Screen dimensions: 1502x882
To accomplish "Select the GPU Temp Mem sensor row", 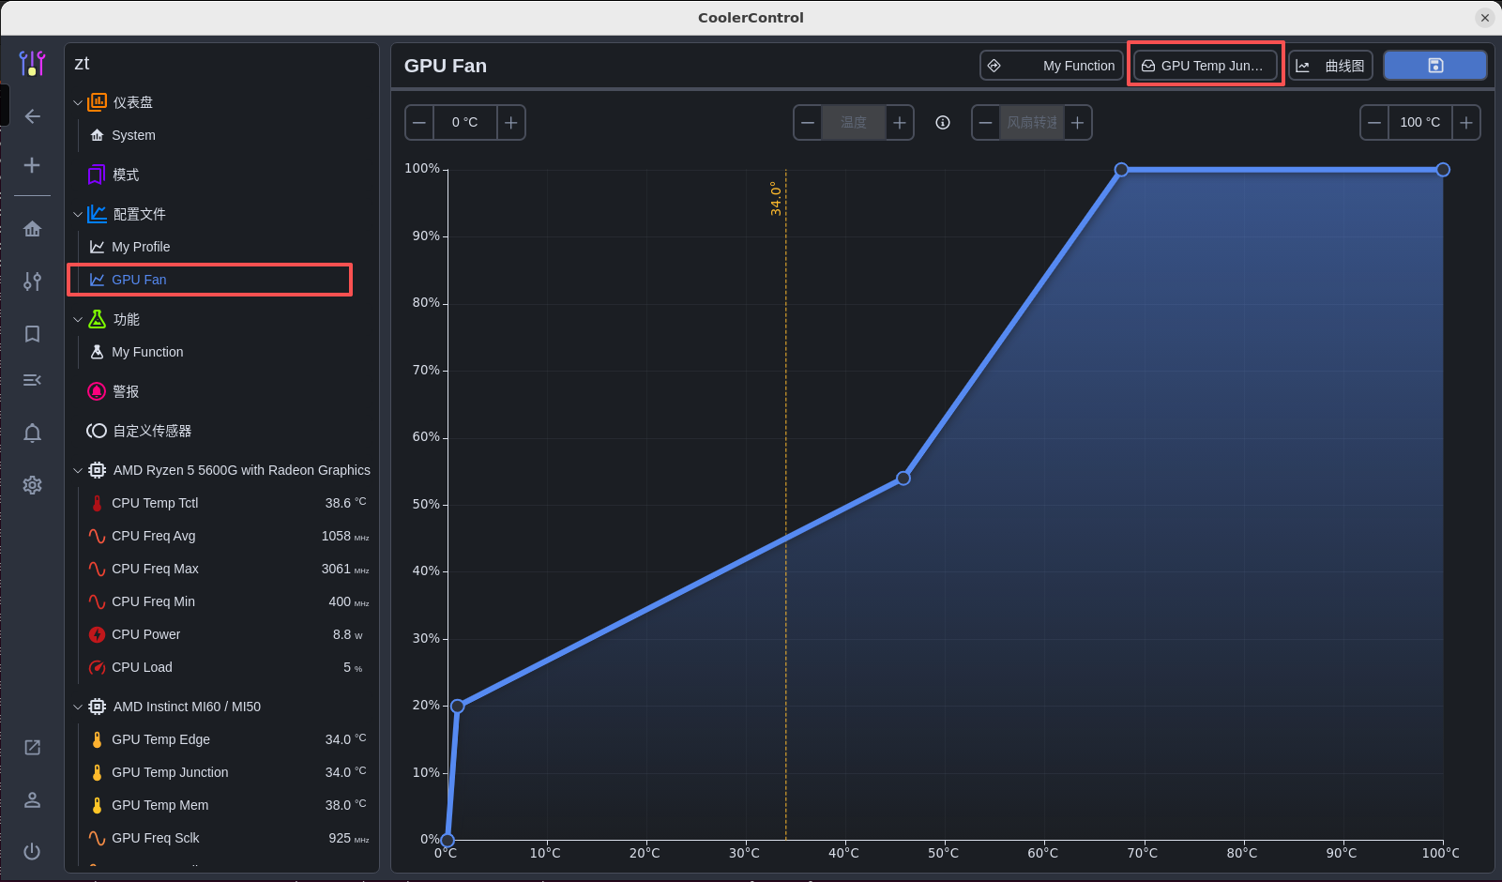I will (x=228, y=805).
